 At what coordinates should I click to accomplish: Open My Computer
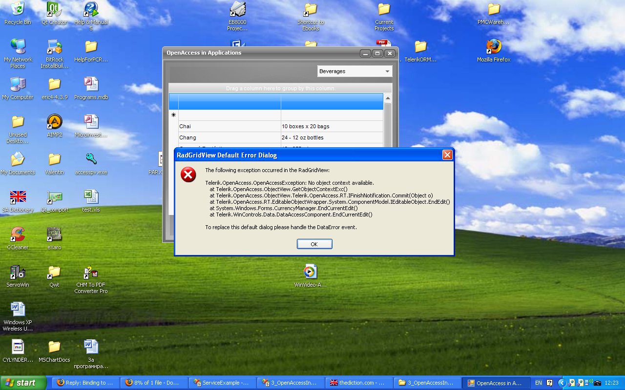[18, 88]
